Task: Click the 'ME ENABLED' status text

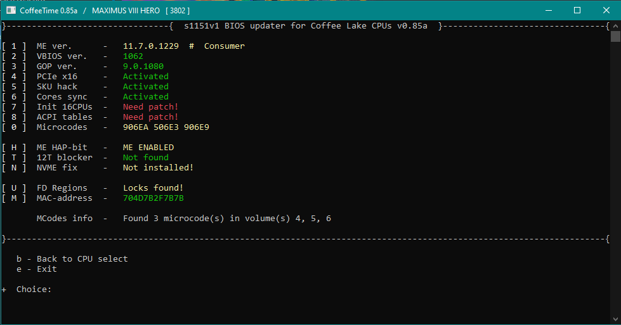Action: pos(148,148)
